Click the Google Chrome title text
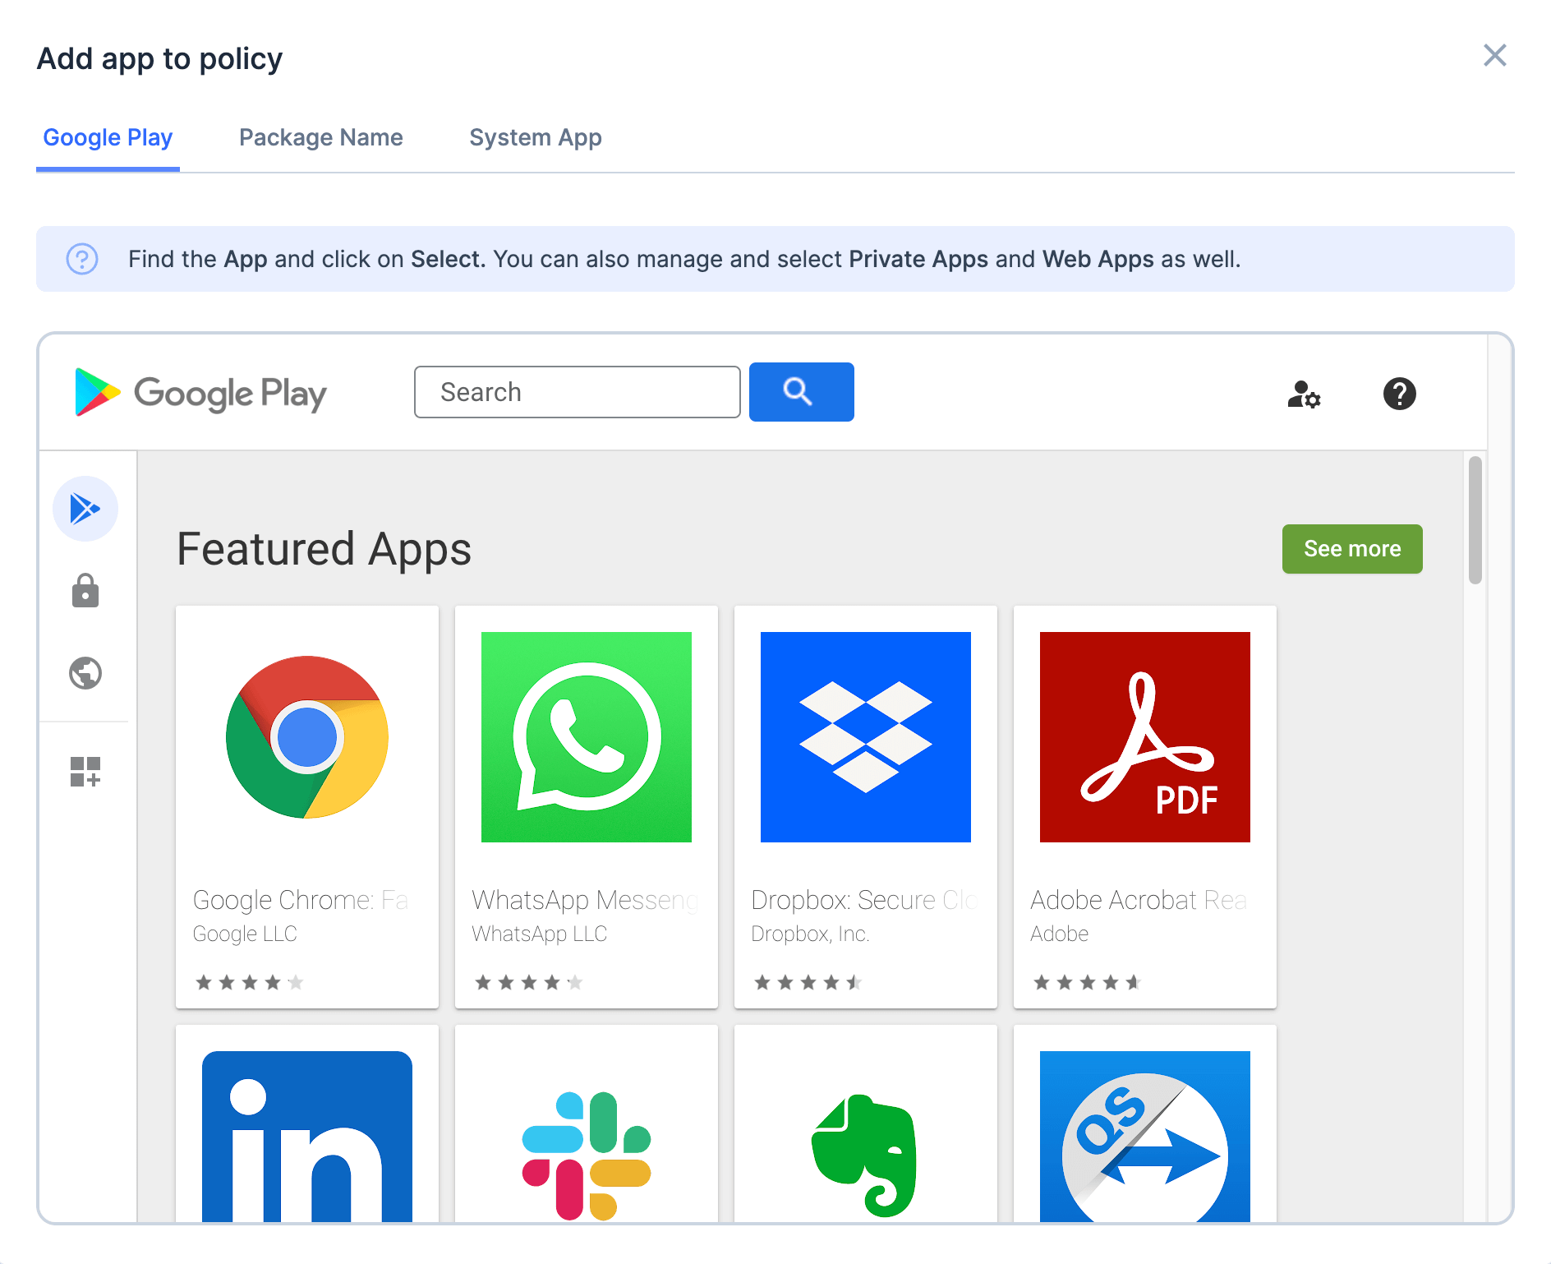 (x=301, y=900)
